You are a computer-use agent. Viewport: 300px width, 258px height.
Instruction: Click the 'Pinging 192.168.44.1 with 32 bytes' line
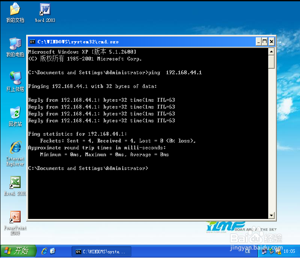click(x=92, y=86)
